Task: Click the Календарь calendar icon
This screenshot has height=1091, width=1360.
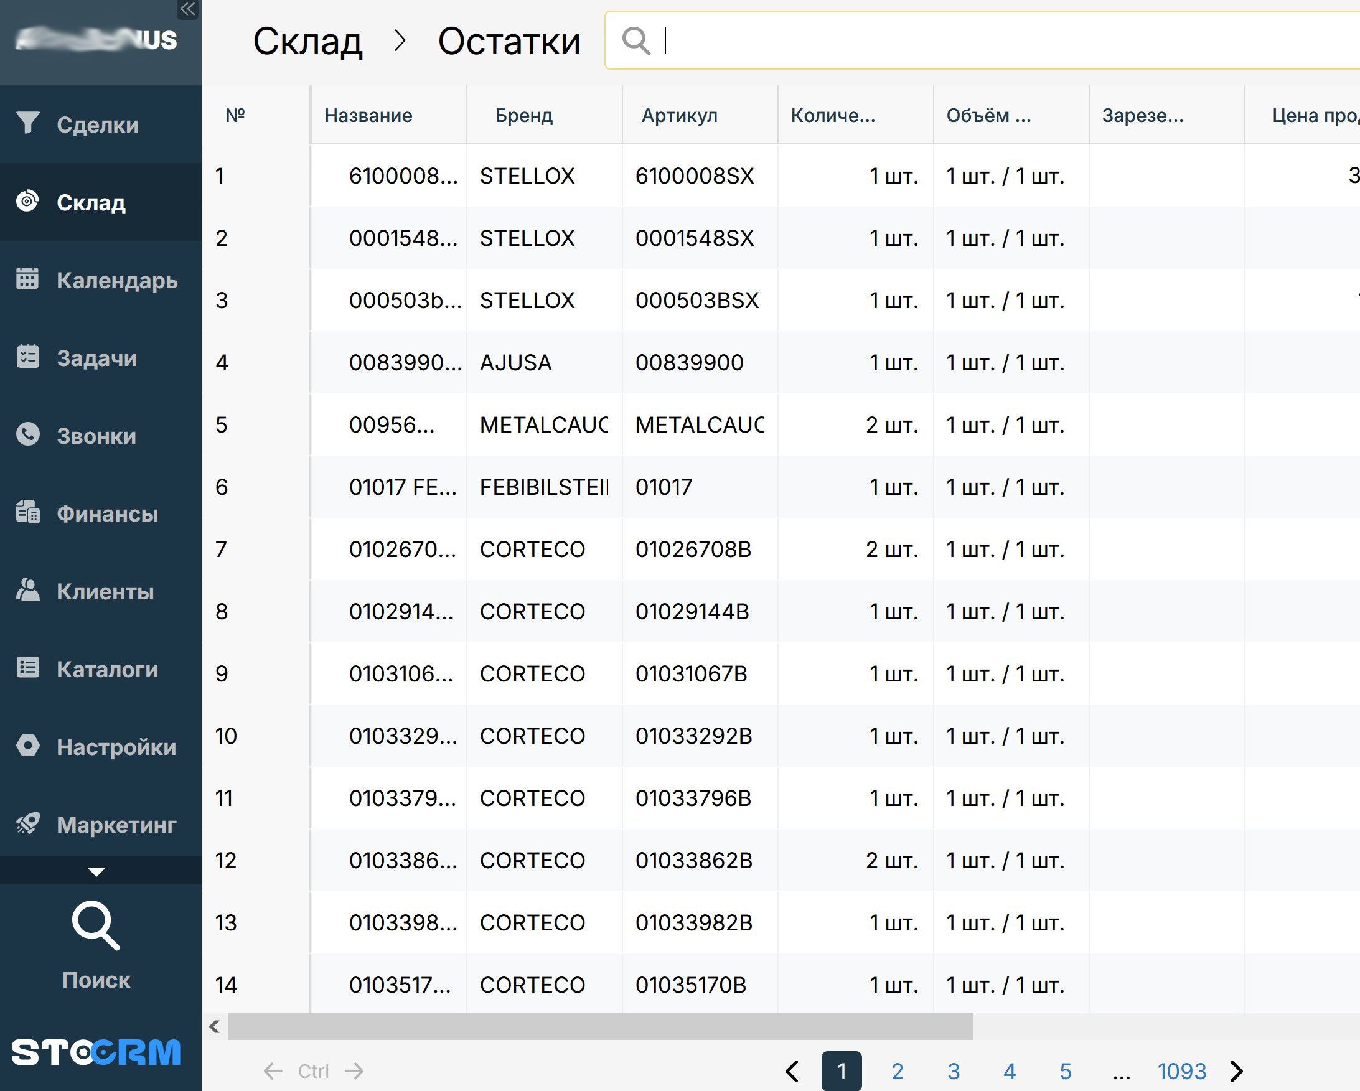Action: pos(28,278)
